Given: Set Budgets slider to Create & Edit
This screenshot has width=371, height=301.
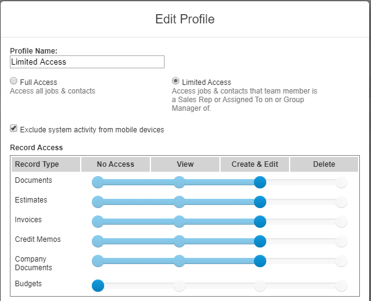Looking at the screenshot, I should click(260, 286).
